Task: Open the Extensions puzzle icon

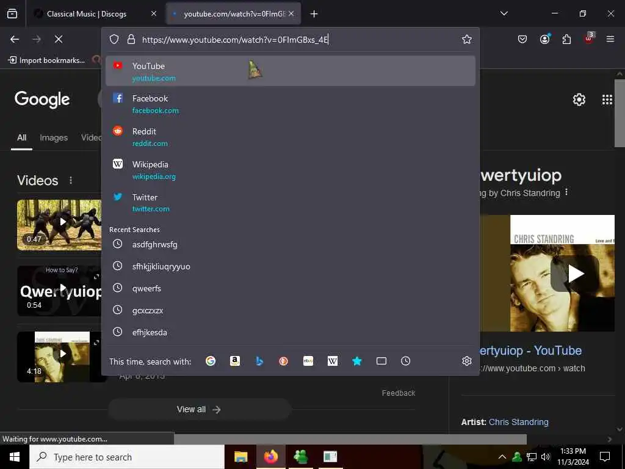Action: [x=566, y=39]
